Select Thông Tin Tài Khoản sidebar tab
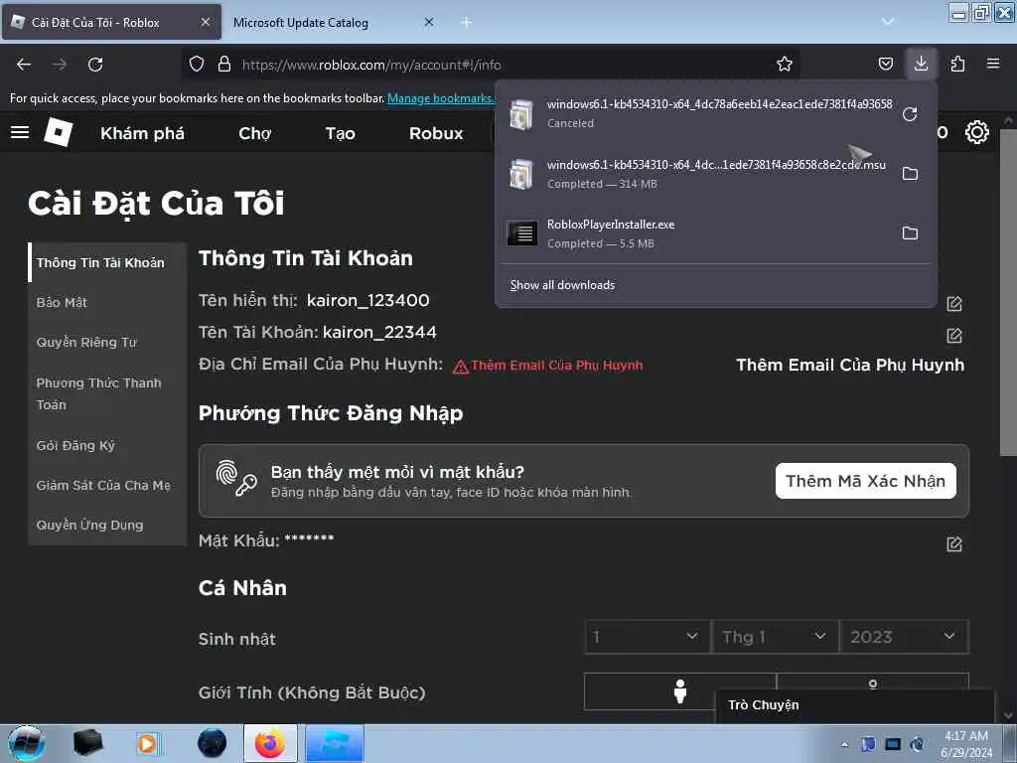Viewport: 1017px width, 763px height. (x=107, y=262)
